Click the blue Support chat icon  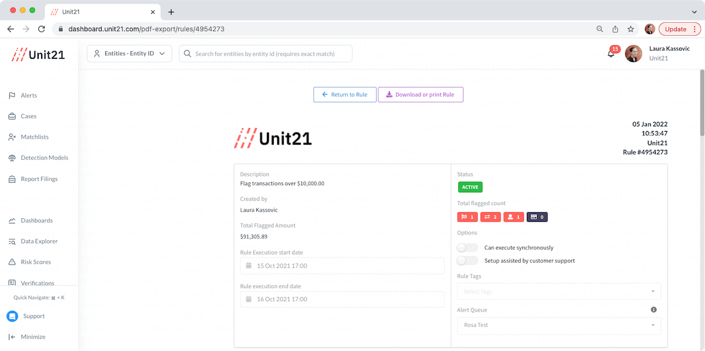click(x=12, y=316)
